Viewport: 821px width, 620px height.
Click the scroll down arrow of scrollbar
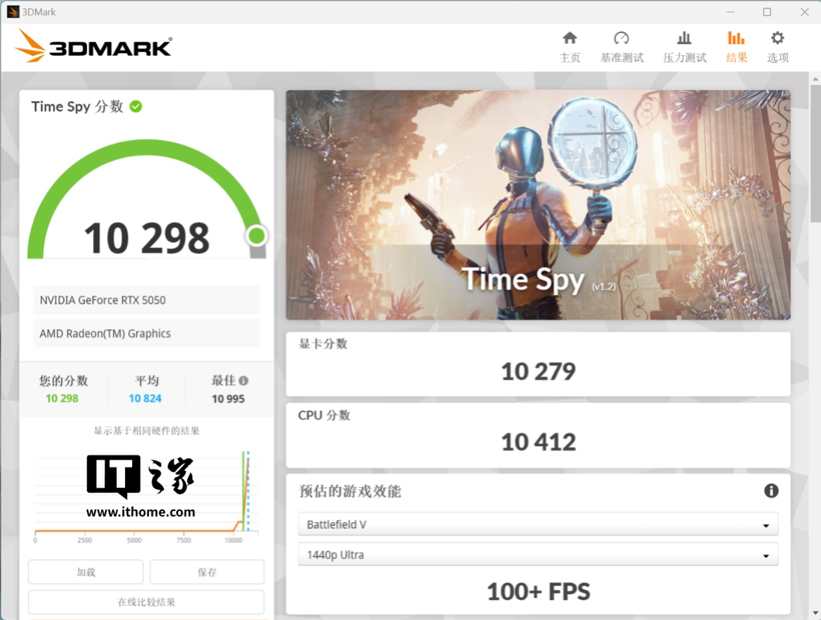(x=815, y=613)
